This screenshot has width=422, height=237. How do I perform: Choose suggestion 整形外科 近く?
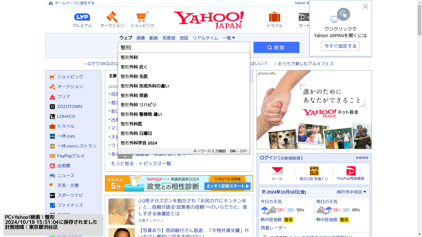184,67
